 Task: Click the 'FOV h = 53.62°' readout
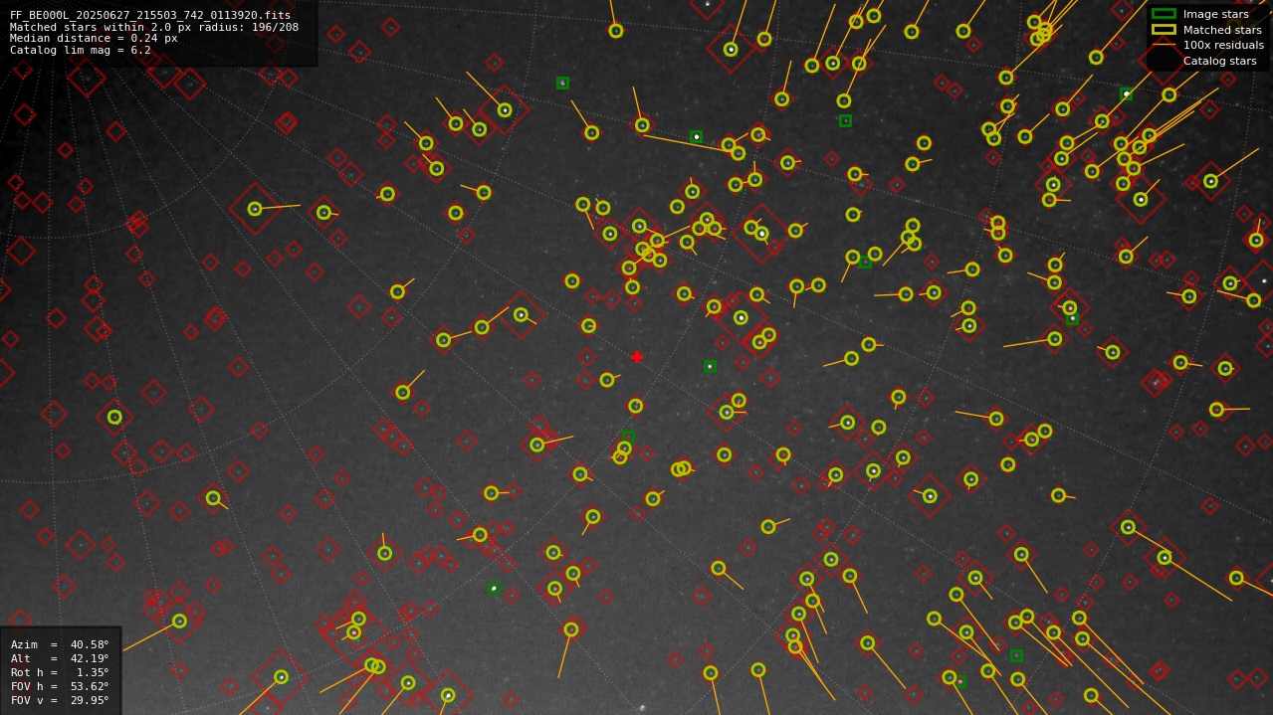tap(60, 686)
